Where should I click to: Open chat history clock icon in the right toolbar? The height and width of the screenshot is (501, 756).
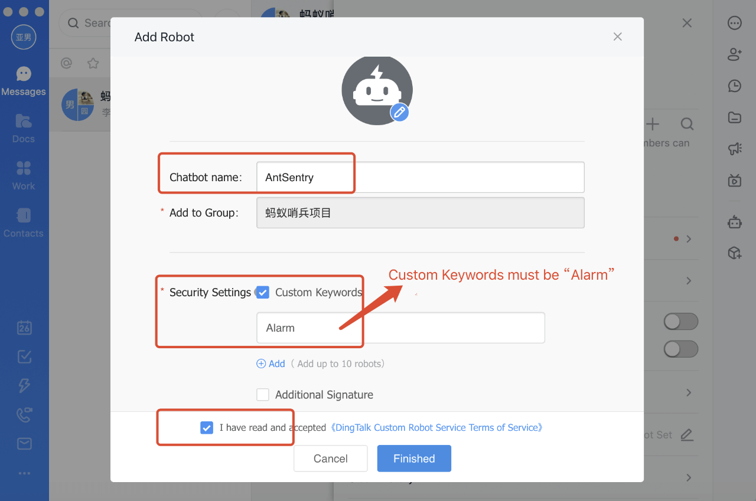coord(734,86)
